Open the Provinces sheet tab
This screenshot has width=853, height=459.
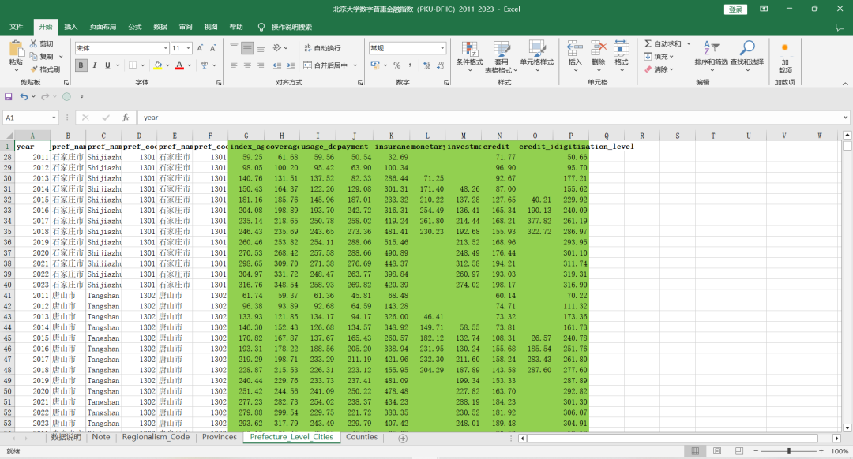220,437
